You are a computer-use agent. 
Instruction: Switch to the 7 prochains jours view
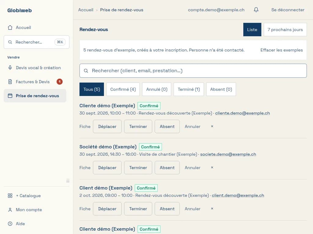coord(285,30)
